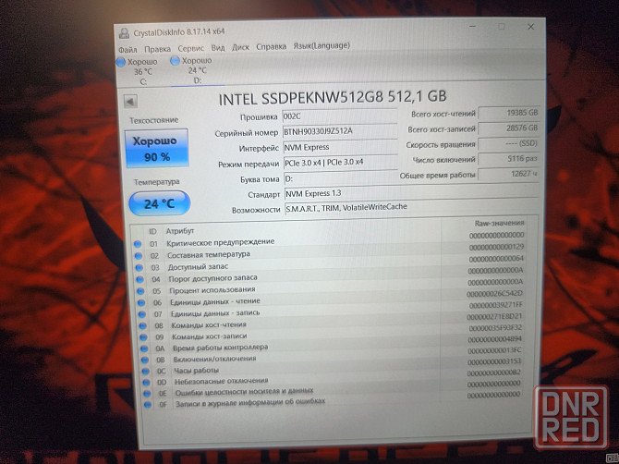Viewport: 619px width, 464px height.
Task: Click raw value 00000026C542D
Action: point(494,294)
